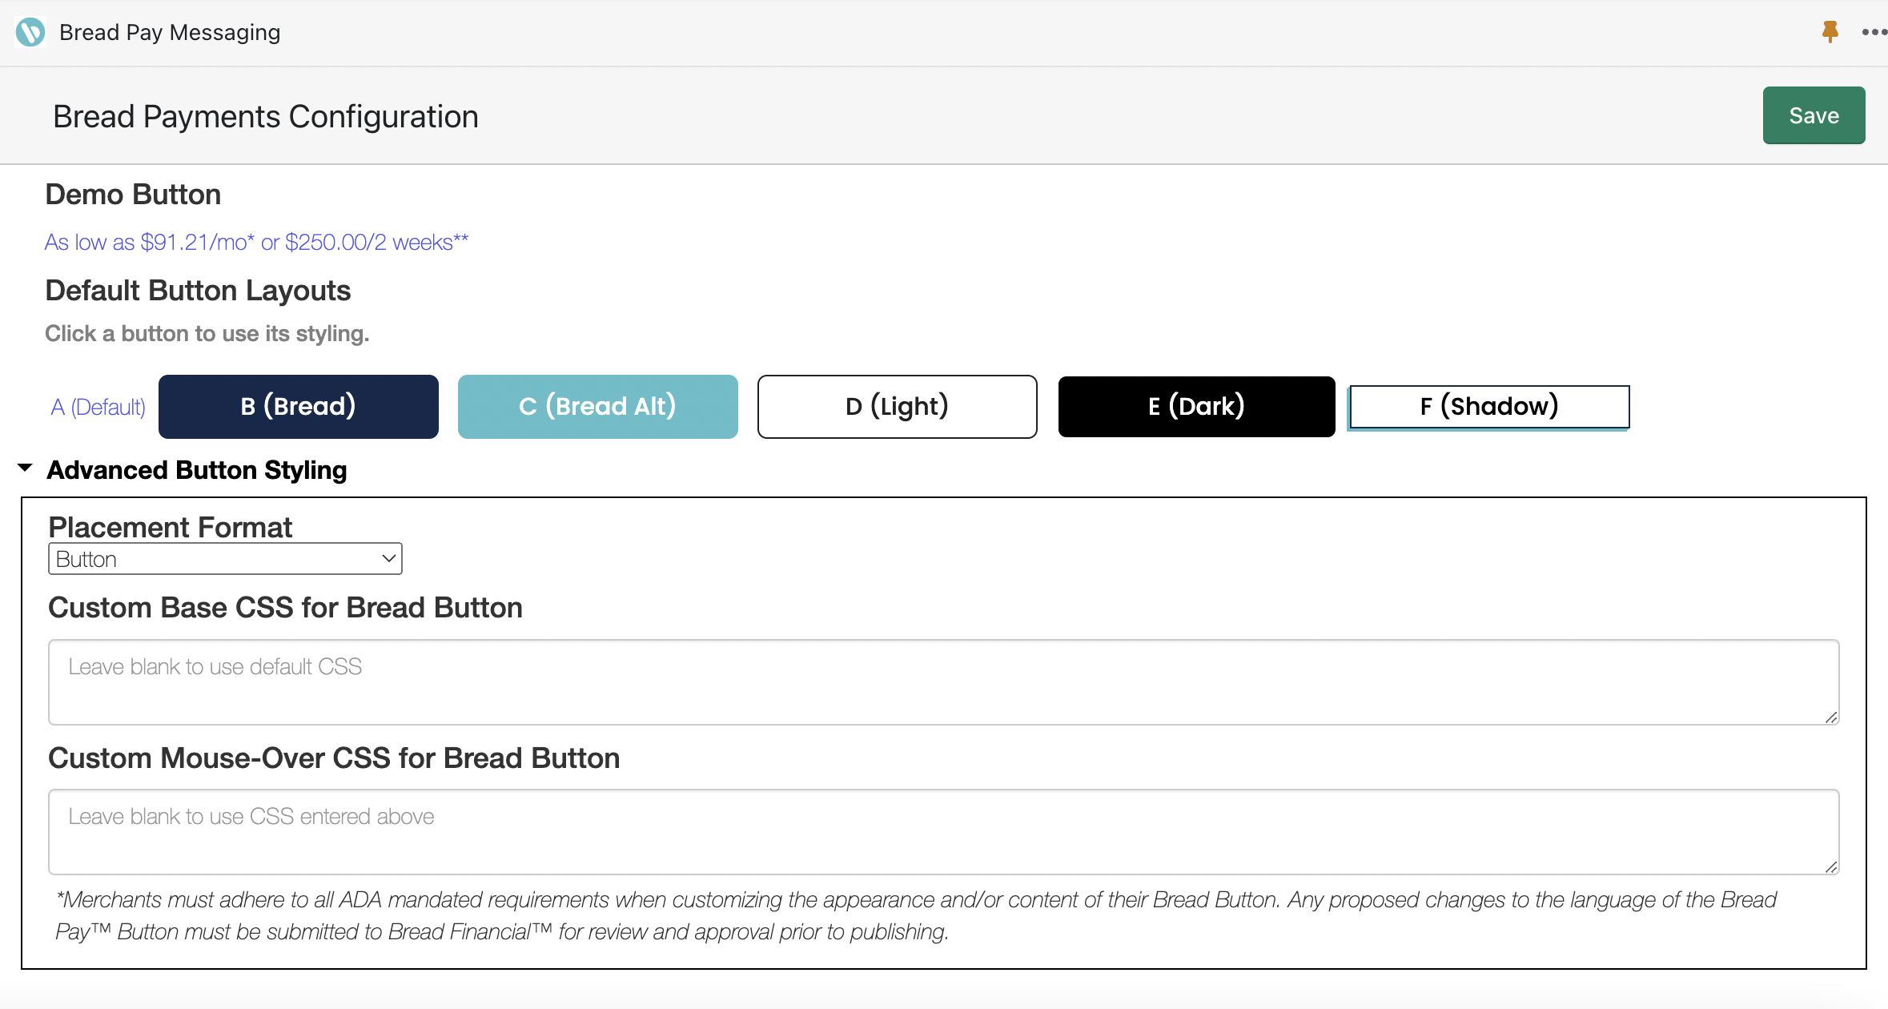The height and width of the screenshot is (1009, 1888).
Task: Select the F (Shadow) button layout
Action: point(1488,407)
